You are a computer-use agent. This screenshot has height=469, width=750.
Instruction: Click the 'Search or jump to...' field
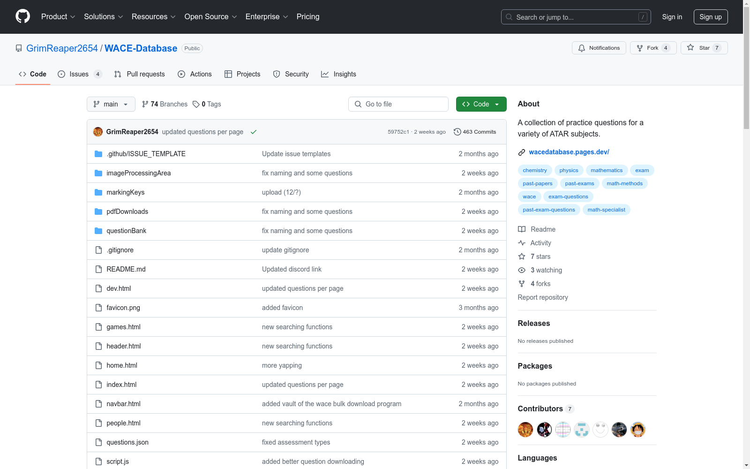576,17
